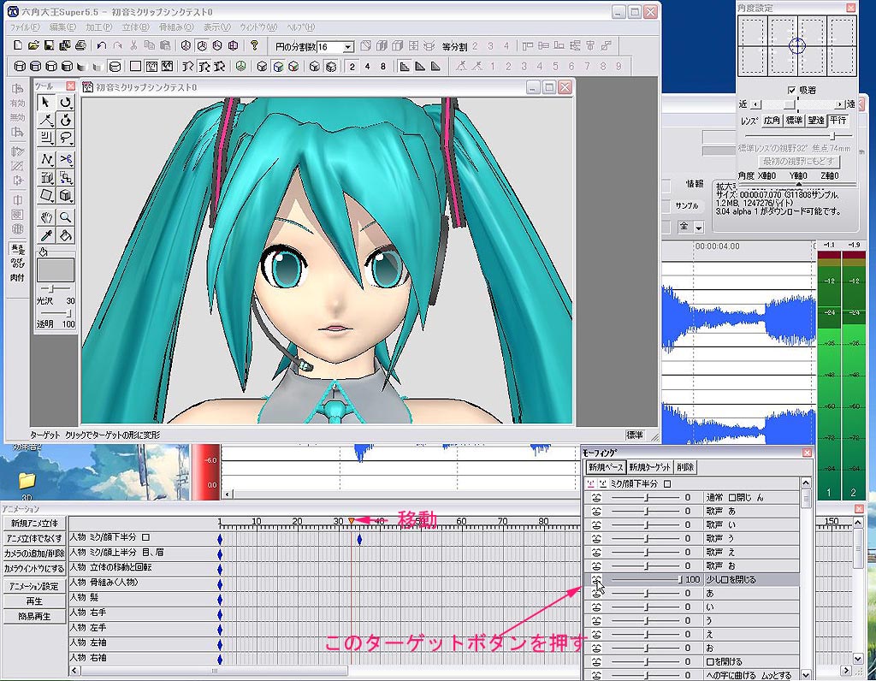Toggle the 望遠 telephoto lens button
876x681 pixels.
point(815,120)
